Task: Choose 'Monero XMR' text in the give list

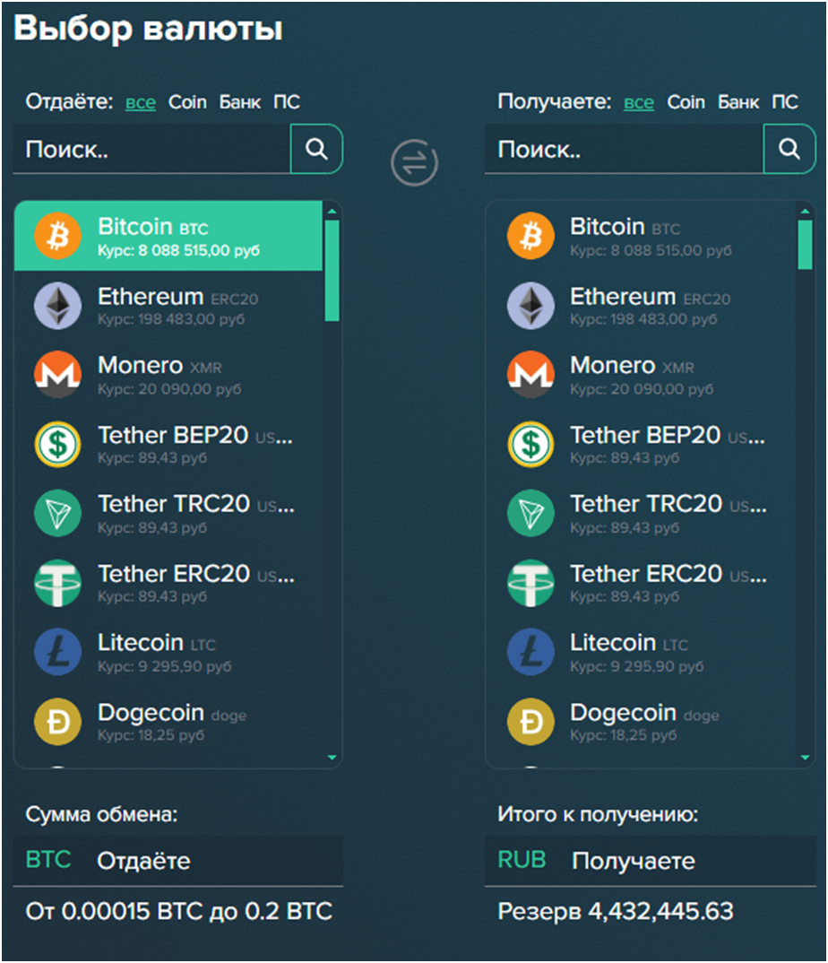Action: (160, 366)
